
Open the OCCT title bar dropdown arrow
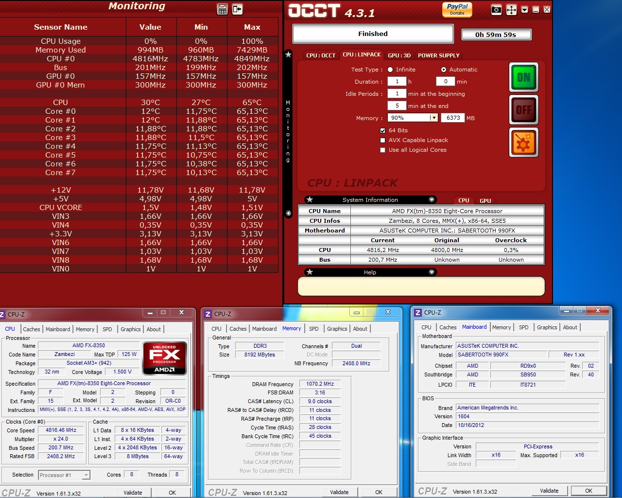pyautogui.click(x=524, y=10)
